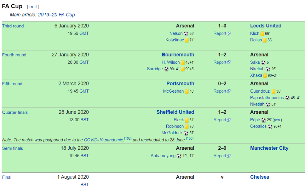Click Guendouzi's yellow card icon
This screenshot has width=305, height=190.
[x=273, y=92]
